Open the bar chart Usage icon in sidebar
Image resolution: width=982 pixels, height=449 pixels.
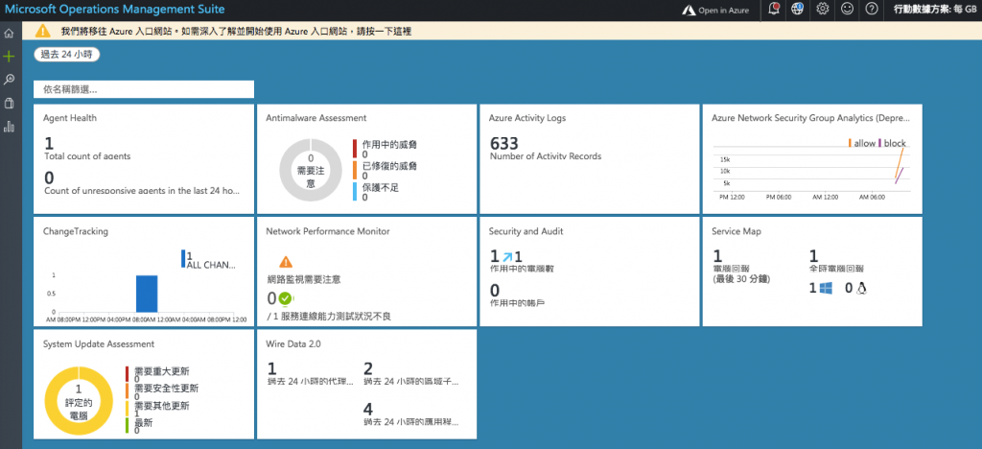(x=9, y=127)
